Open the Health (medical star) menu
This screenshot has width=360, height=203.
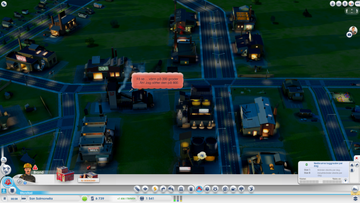[x=207, y=189]
